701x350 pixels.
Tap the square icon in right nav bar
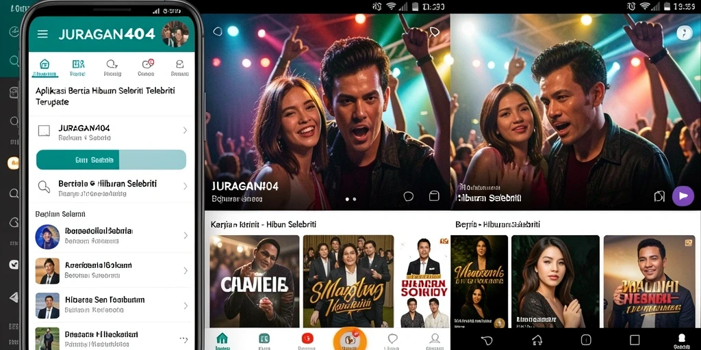point(635,339)
